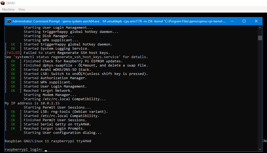Click 'Starting Modem Manager...' line
The image size is (267, 153).
click(50, 95)
